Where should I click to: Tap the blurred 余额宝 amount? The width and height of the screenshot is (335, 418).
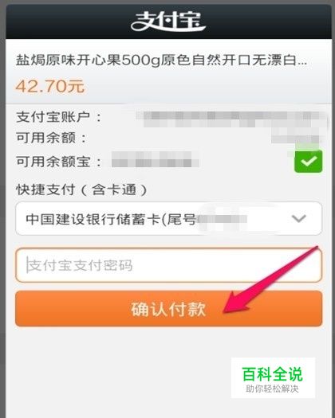point(155,159)
